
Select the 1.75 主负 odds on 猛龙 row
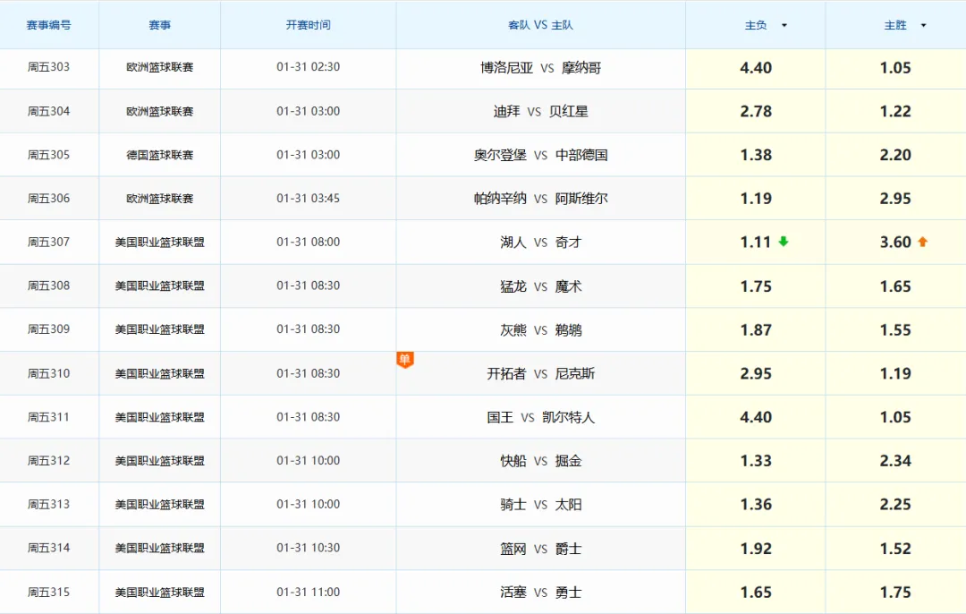point(755,286)
